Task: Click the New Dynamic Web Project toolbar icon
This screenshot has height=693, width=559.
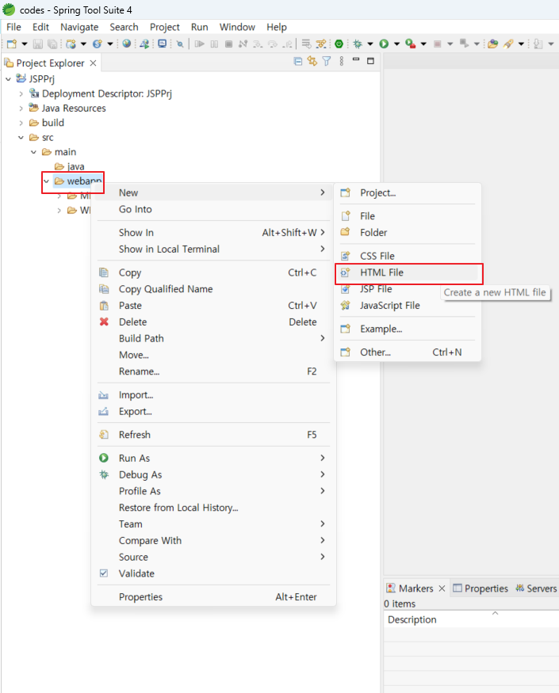Action: (x=71, y=44)
